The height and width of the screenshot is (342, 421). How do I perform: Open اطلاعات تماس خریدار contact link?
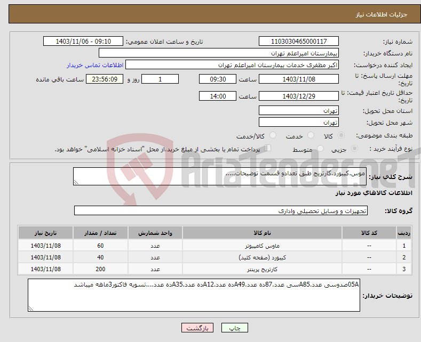pyautogui.click(x=95, y=65)
